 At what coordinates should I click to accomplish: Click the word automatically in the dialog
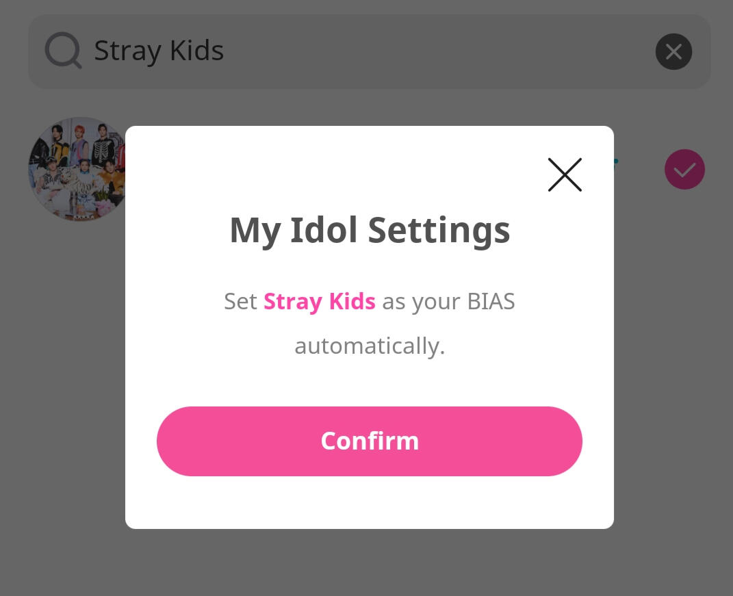pos(370,346)
